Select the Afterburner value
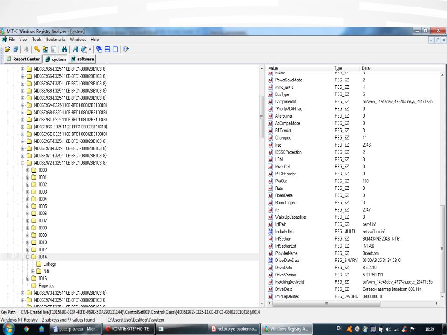This screenshot has width=447, height=335. click(284, 116)
